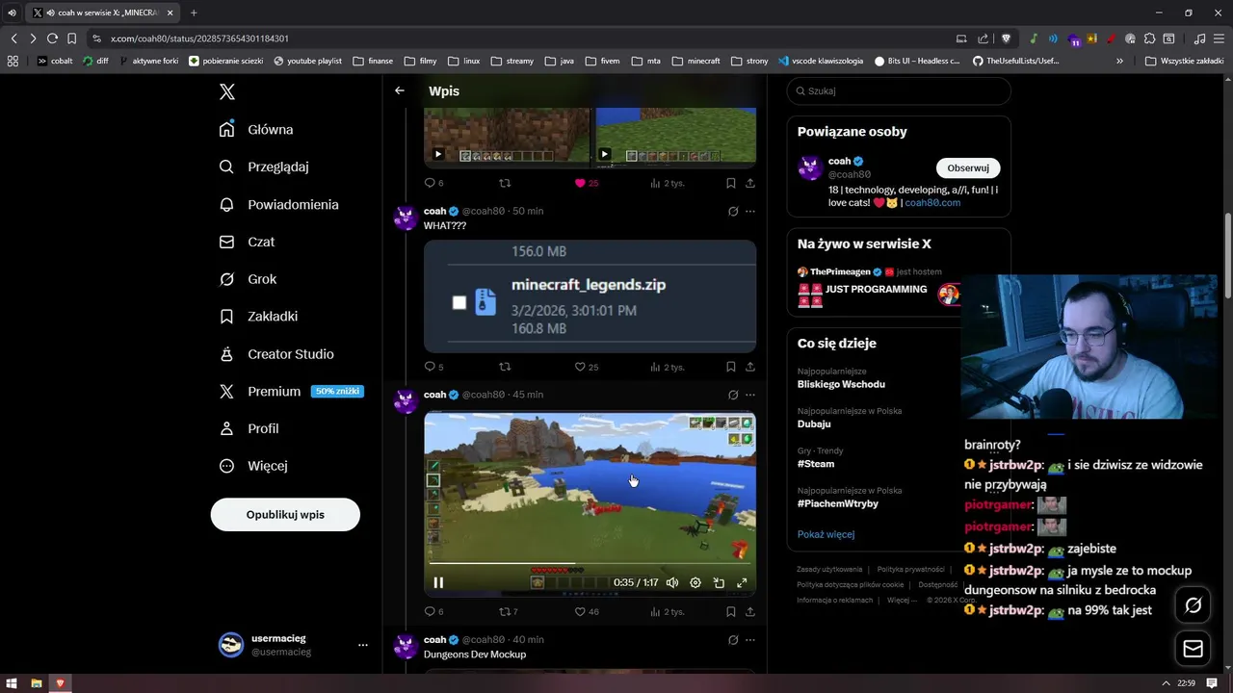The height and width of the screenshot is (693, 1233).
Task: Unlike the top post with 25 likes
Action: pos(587,183)
